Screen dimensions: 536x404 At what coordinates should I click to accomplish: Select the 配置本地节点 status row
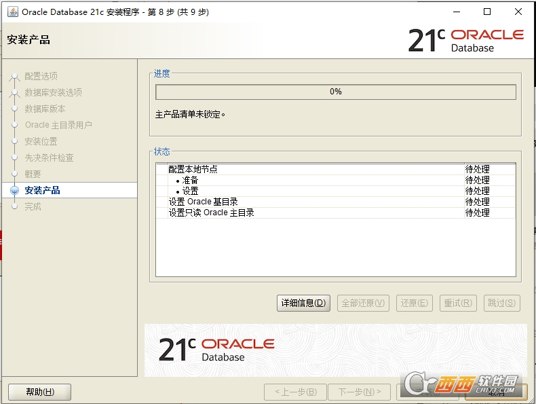point(335,169)
